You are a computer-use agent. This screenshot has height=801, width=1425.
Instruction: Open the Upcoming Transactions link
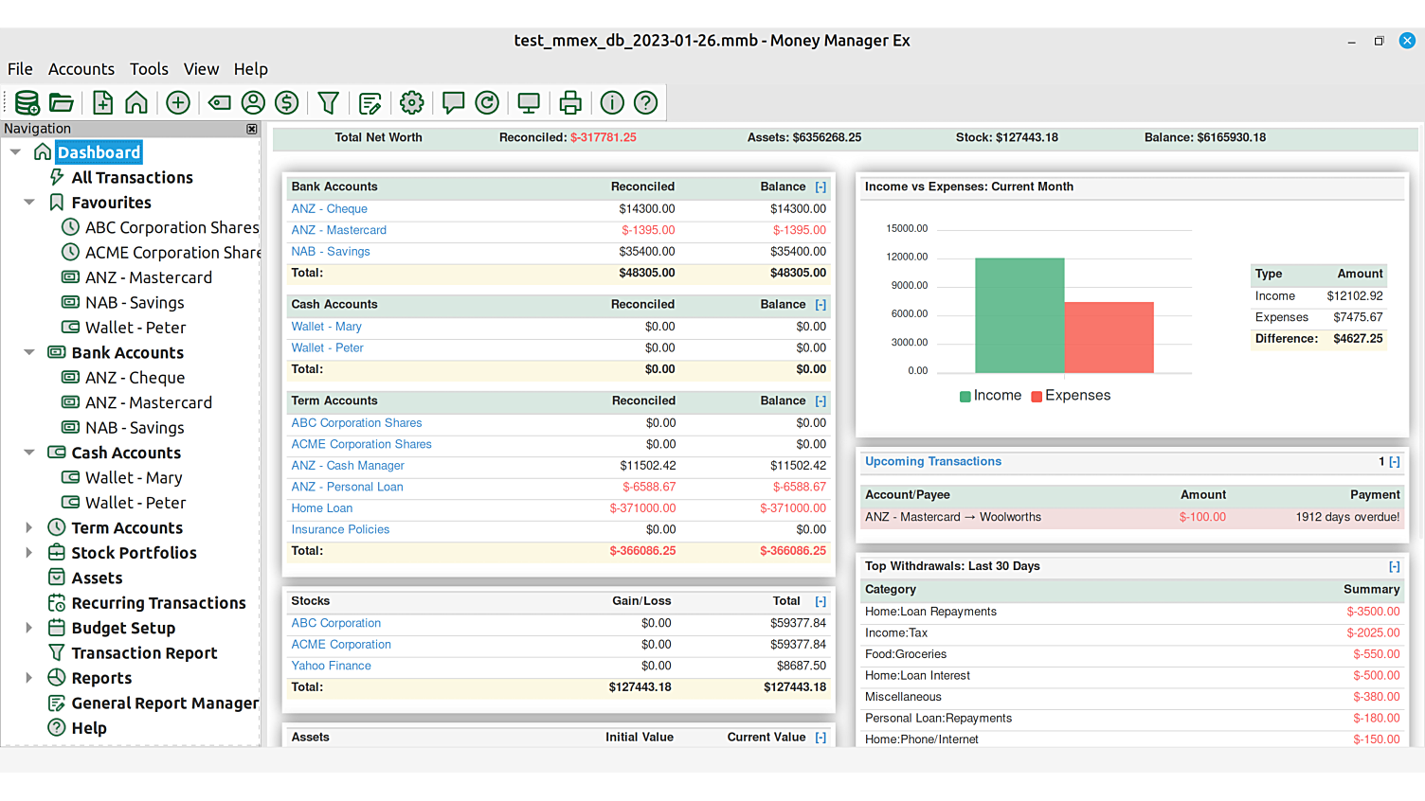click(932, 461)
